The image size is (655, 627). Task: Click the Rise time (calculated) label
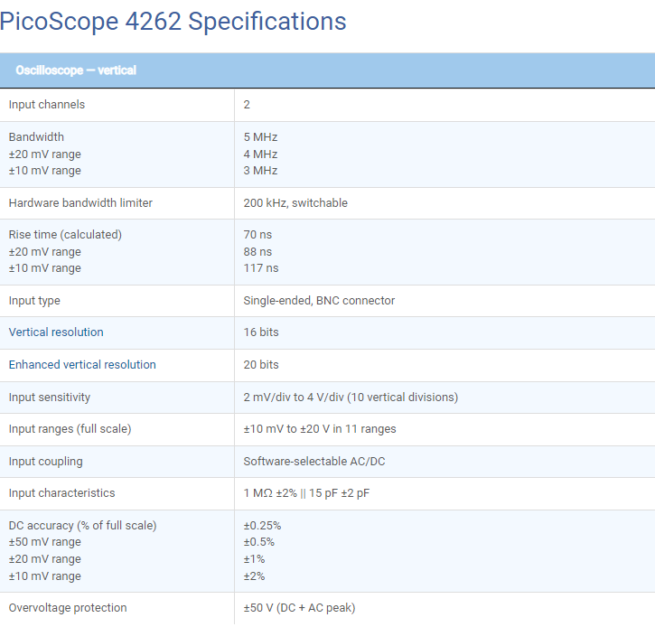click(x=65, y=235)
